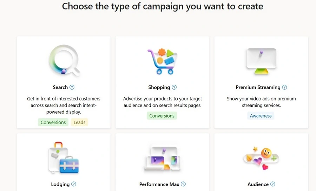316x191 pixels.
Task: Select the Search campaign title
Action: click(x=60, y=87)
